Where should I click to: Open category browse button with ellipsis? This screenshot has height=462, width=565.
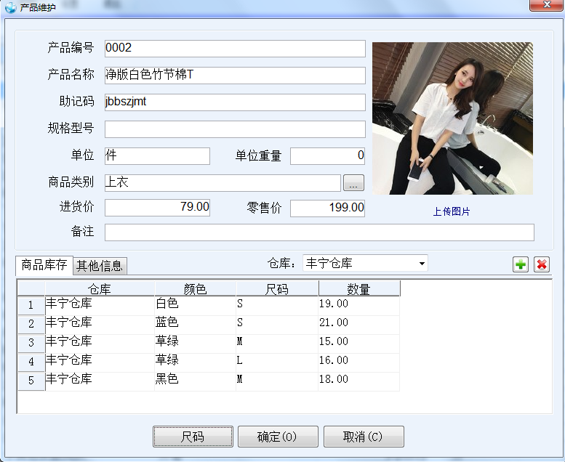coord(353,183)
